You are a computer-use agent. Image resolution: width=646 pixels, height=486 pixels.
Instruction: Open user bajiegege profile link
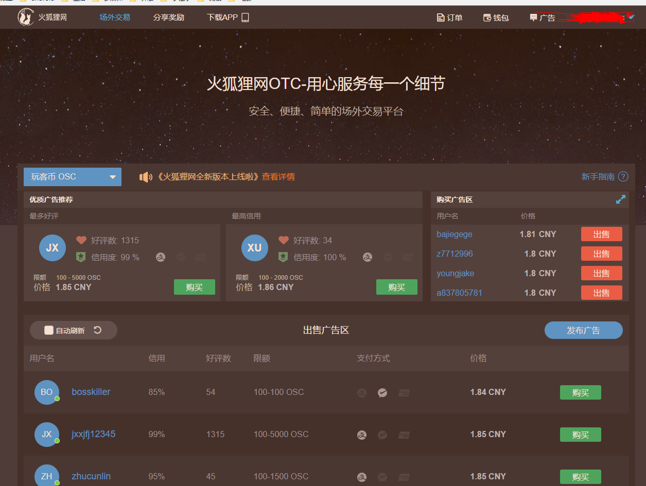click(x=455, y=234)
